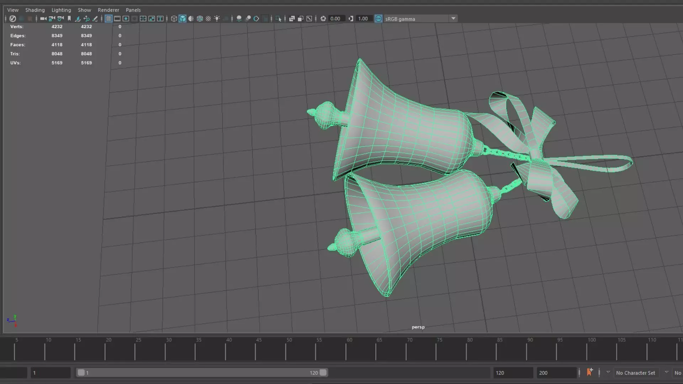683x384 pixels.
Task: Click the gamma value field showing 1.00
Action: pyautogui.click(x=363, y=18)
